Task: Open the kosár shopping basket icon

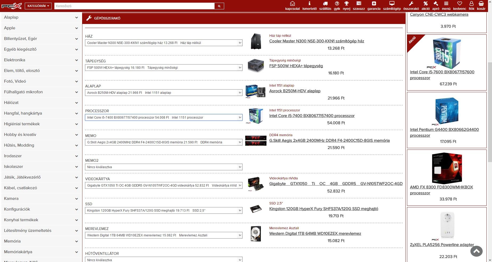Action: (481, 3)
